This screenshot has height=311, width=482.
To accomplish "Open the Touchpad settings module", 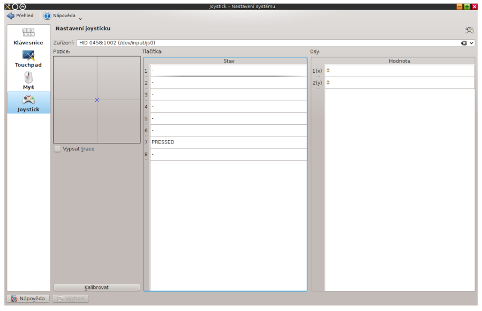I will point(28,59).
